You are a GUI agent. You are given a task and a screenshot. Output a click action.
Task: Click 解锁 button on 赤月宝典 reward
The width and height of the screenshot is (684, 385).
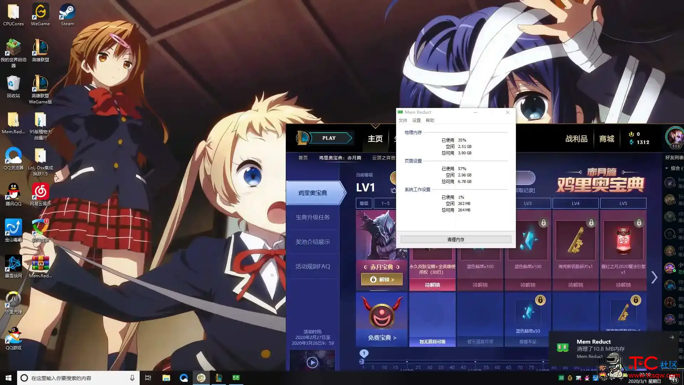point(382,279)
